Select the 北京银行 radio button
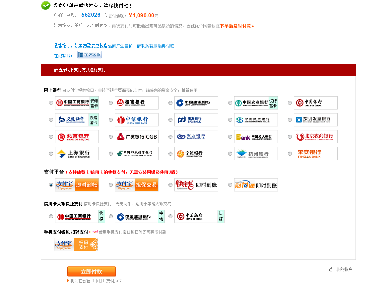 (51, 137)
